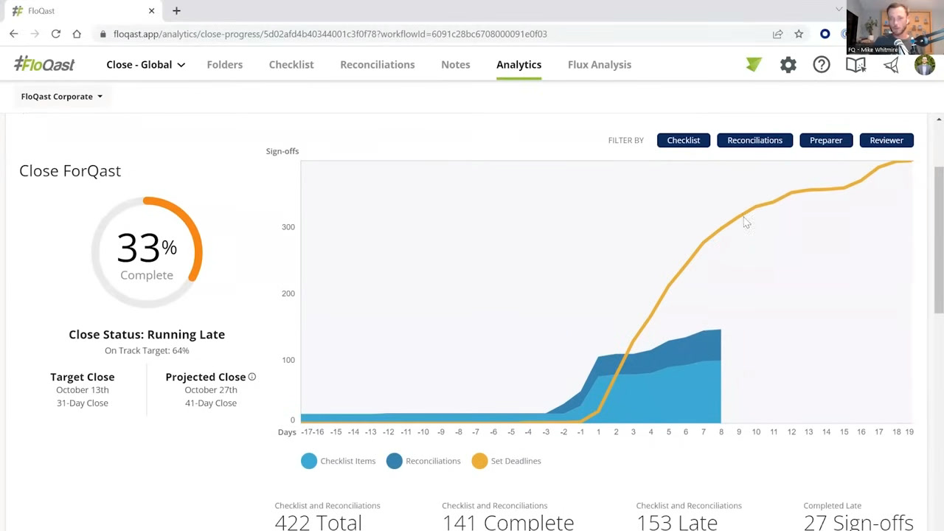The image size is (944, 531).
Task: Click the Projected Close info icon
Action: (x=252, y=377)
